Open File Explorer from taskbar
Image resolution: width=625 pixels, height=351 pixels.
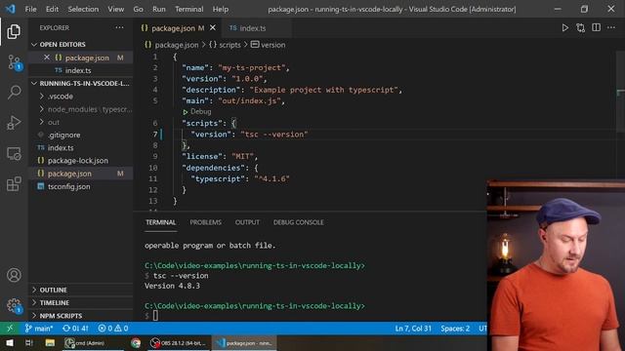(x=50, y=342)
